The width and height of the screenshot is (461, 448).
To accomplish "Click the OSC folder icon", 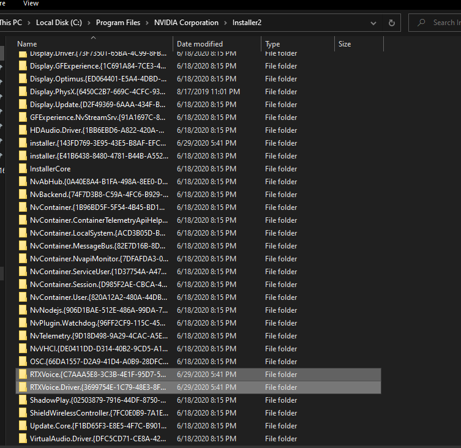I will pos(23,362).
